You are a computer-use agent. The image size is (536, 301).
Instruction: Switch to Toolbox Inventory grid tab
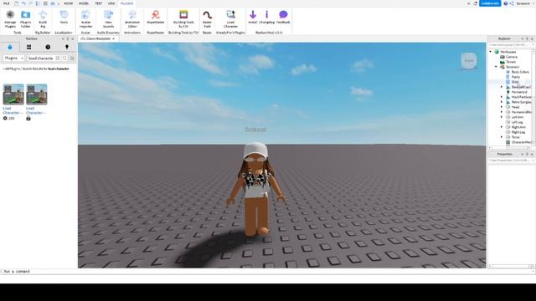(x=28, y=47)
